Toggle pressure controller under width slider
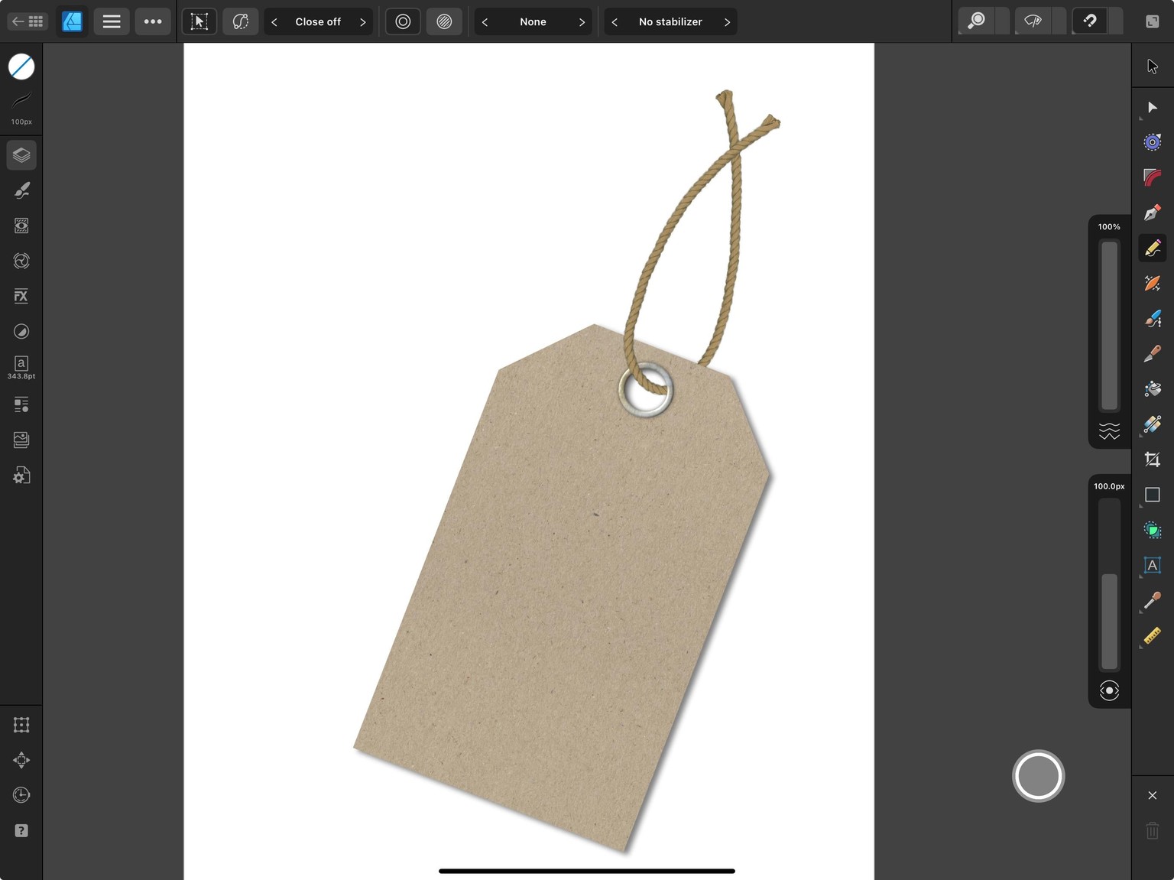Image resolution: width=1174 pixels, height=880 pixels. tap(1109, 690)
